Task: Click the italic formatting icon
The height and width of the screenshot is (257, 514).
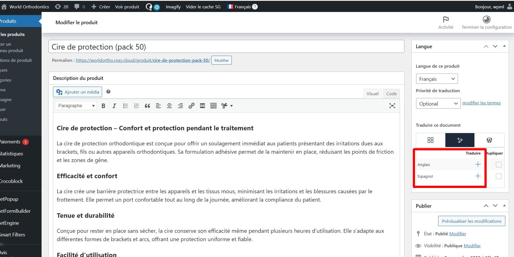Action: pyautogui.click(x=114, y=106)
